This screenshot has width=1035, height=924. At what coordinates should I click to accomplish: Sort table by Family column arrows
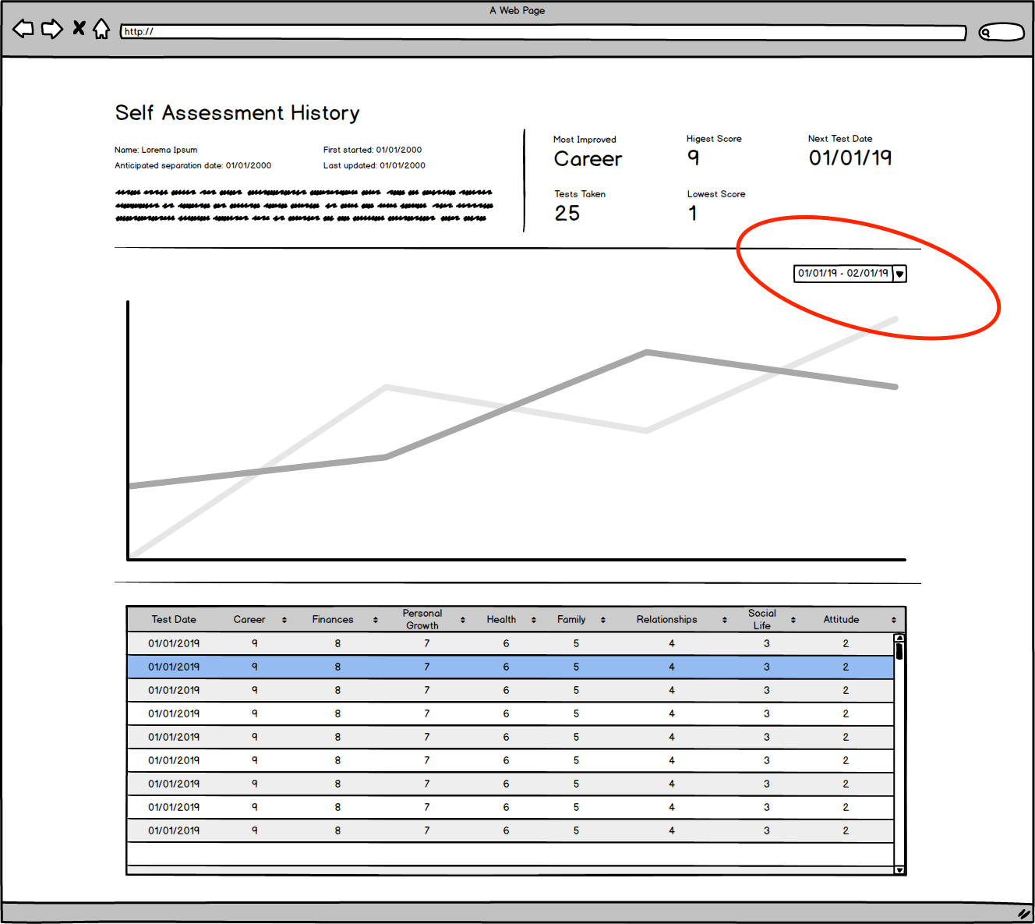[603, 620]
